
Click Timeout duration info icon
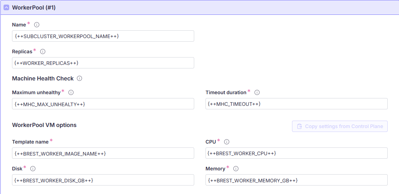coord(257,92)
